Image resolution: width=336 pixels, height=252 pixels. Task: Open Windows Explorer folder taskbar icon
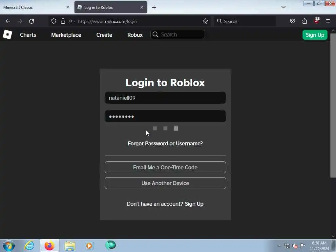(x=70, y=246)
